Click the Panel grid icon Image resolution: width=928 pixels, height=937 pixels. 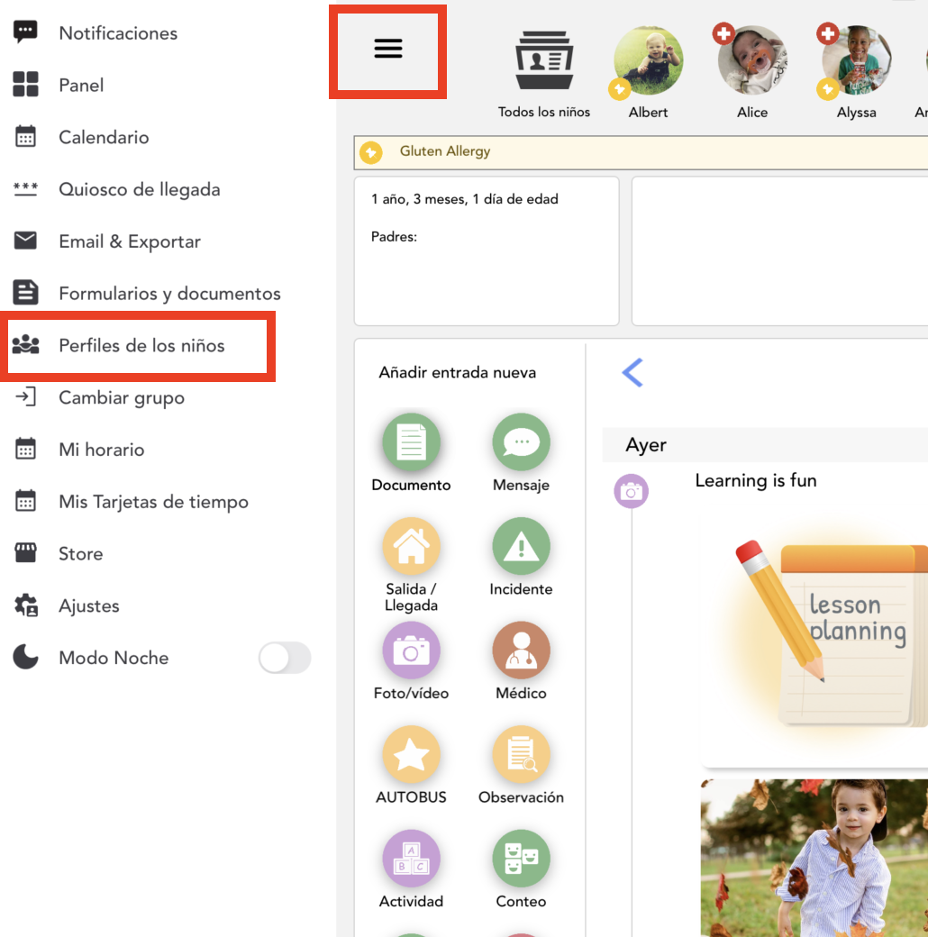pyautogui.click(x=25, y=85)
